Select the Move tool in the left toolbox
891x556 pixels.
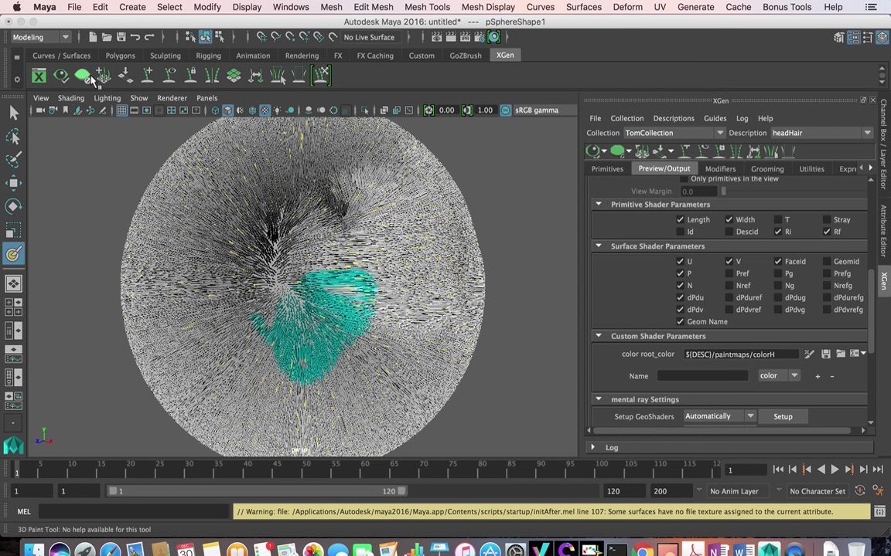pyautogui.click(x=13, y=183)
